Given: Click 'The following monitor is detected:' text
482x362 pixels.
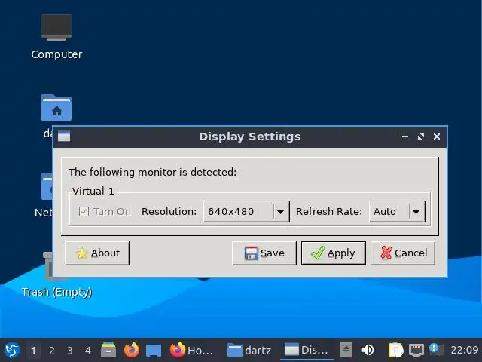Looking at the screenshot, I should coord(152,172).
